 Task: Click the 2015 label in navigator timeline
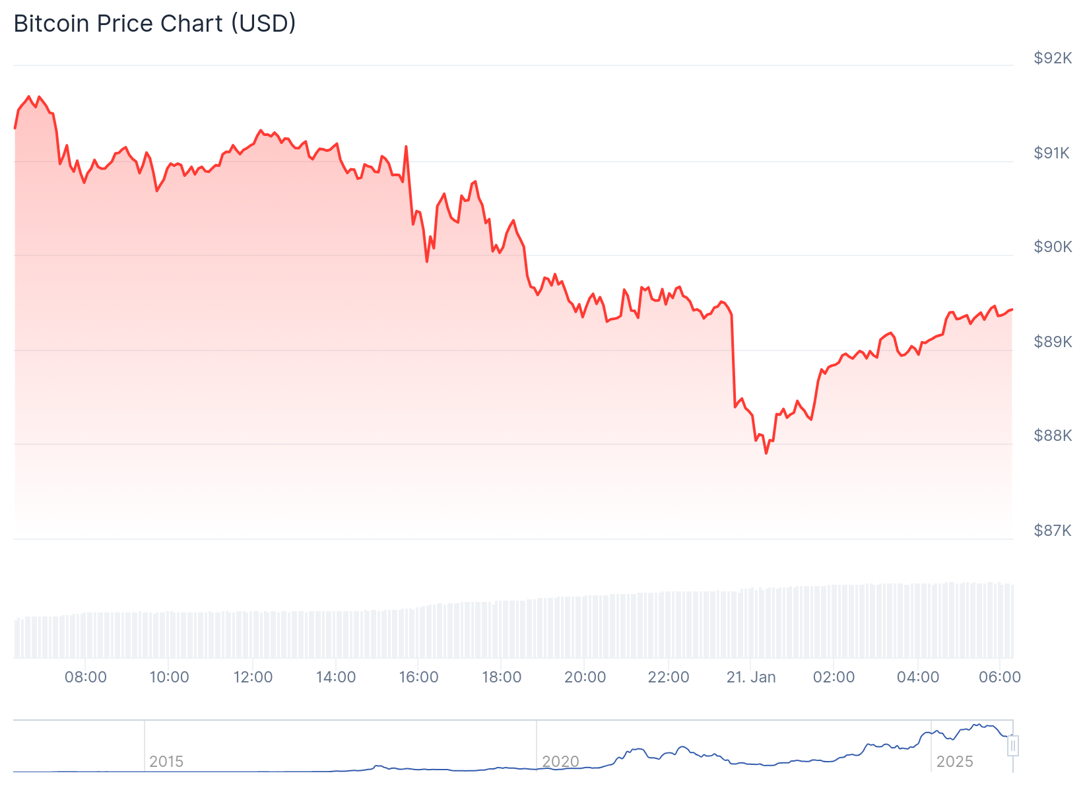click(166, 762)
